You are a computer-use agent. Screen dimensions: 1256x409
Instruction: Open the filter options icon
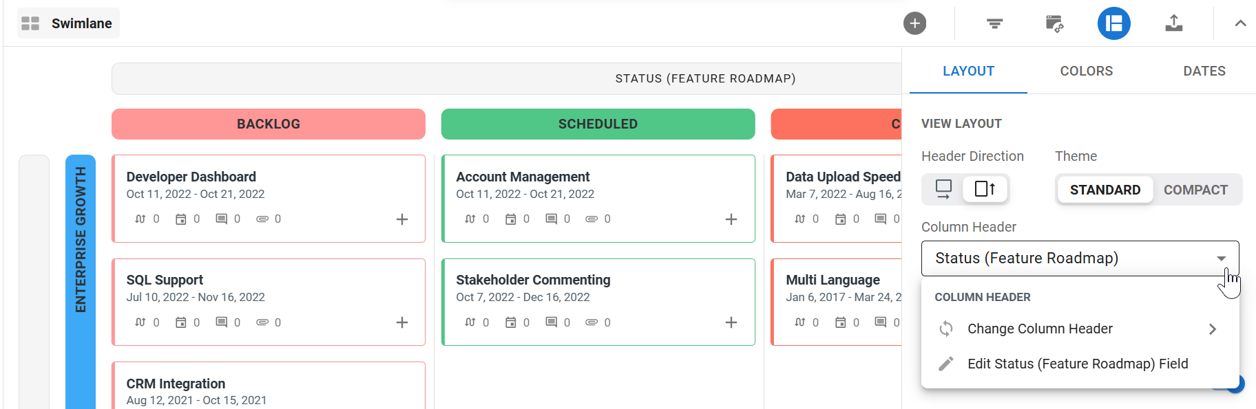[994, 23]
